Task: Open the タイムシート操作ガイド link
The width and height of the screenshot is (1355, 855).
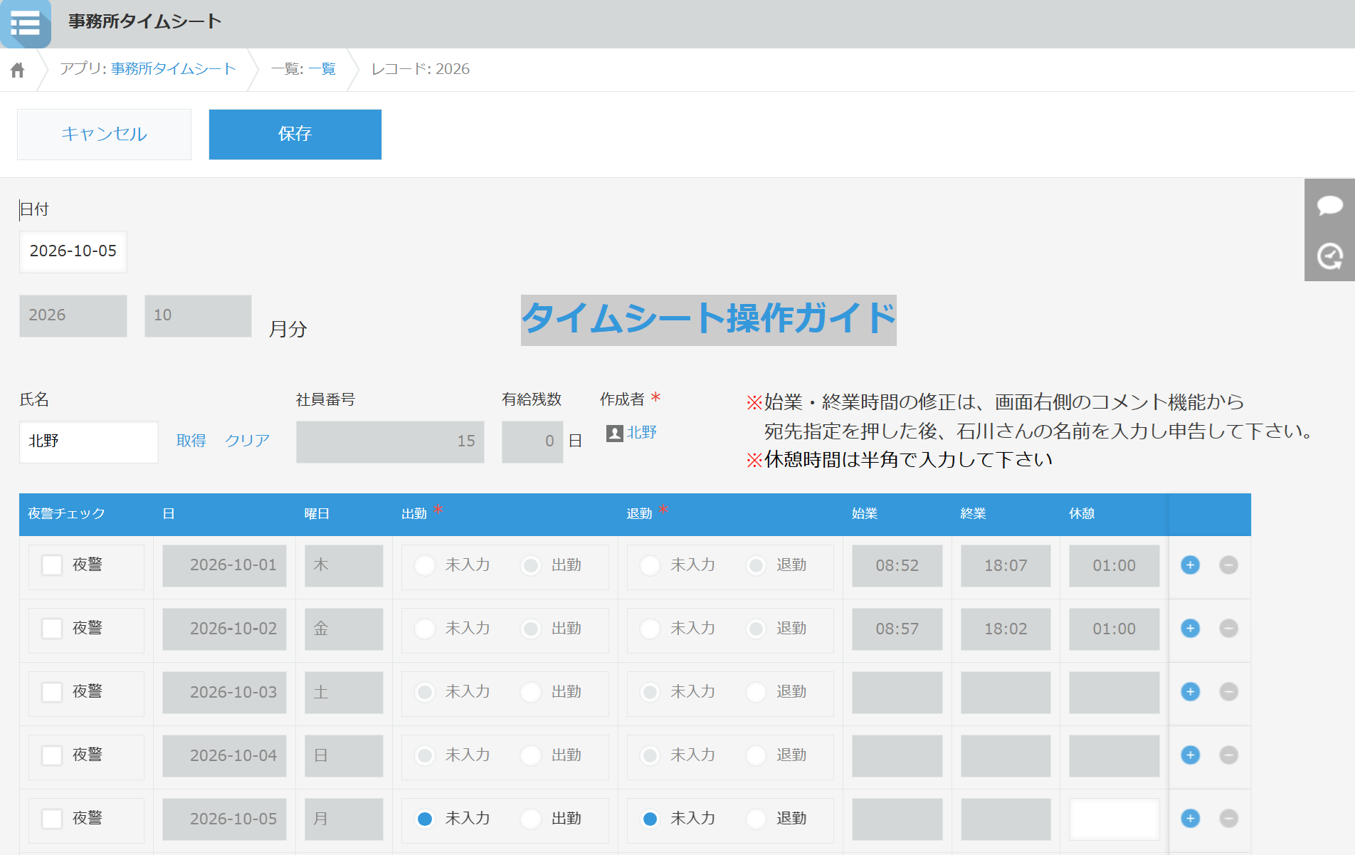Action: tap(708, 318)
